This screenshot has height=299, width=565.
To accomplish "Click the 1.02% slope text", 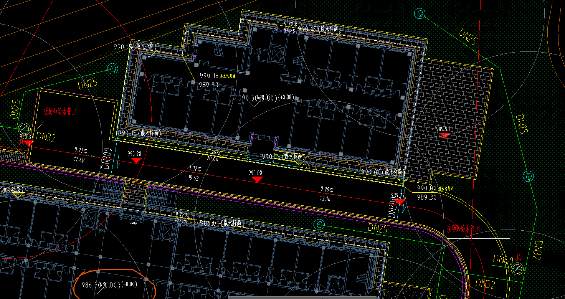I will [196, 168].
